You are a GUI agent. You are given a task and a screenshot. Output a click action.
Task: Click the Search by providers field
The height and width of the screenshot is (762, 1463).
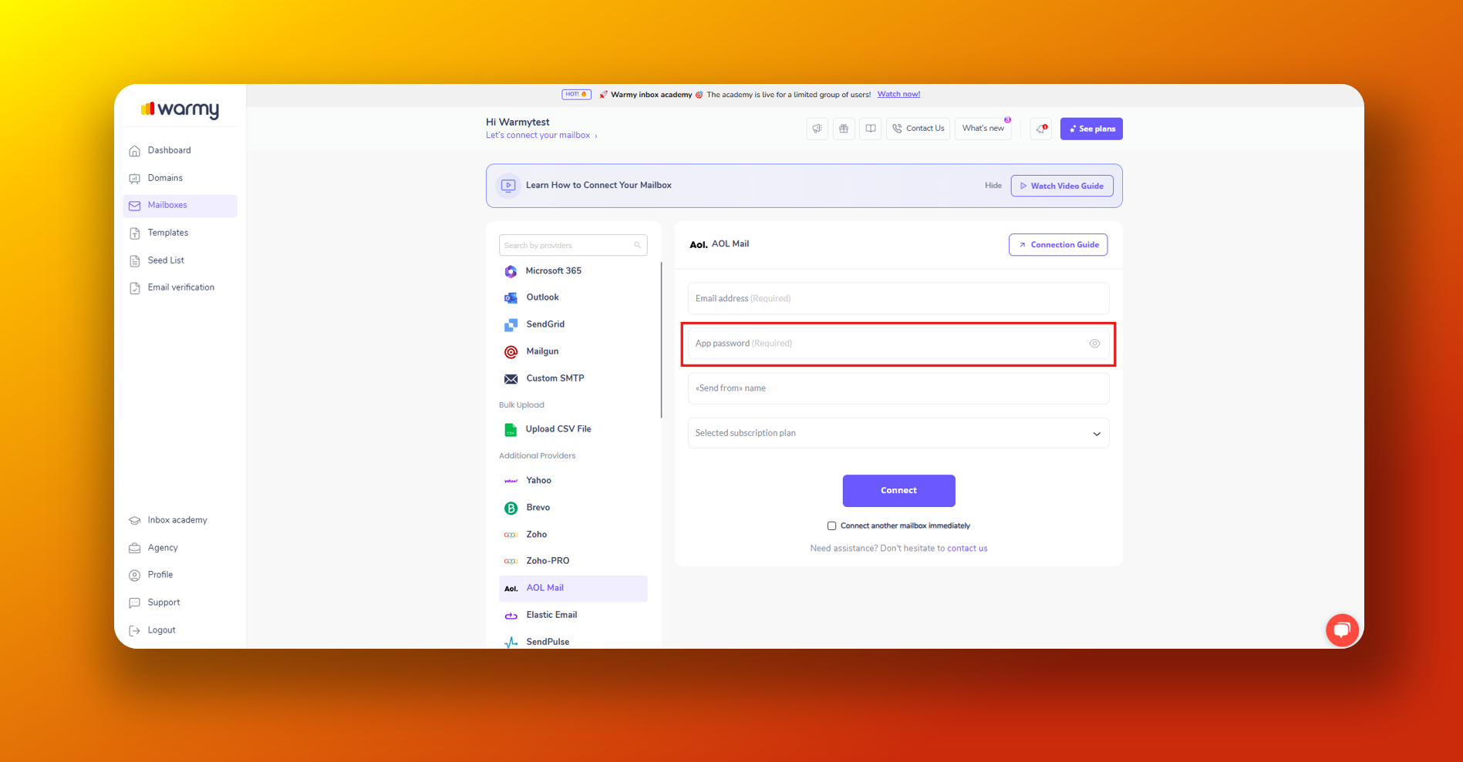point(573,245)
